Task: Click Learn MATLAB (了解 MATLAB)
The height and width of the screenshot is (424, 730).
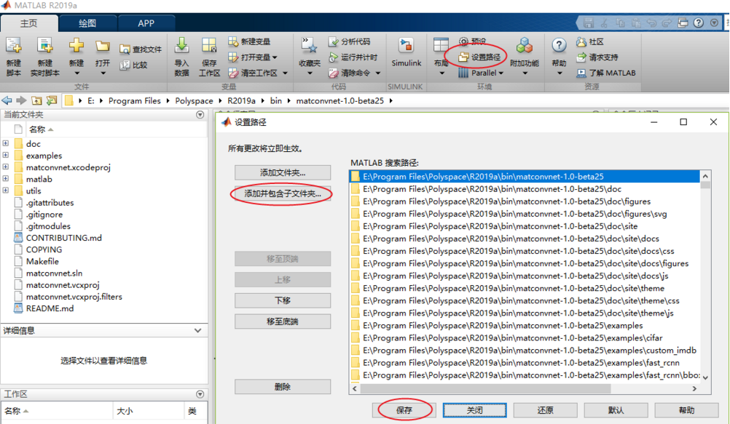Action: coord(606,73)
